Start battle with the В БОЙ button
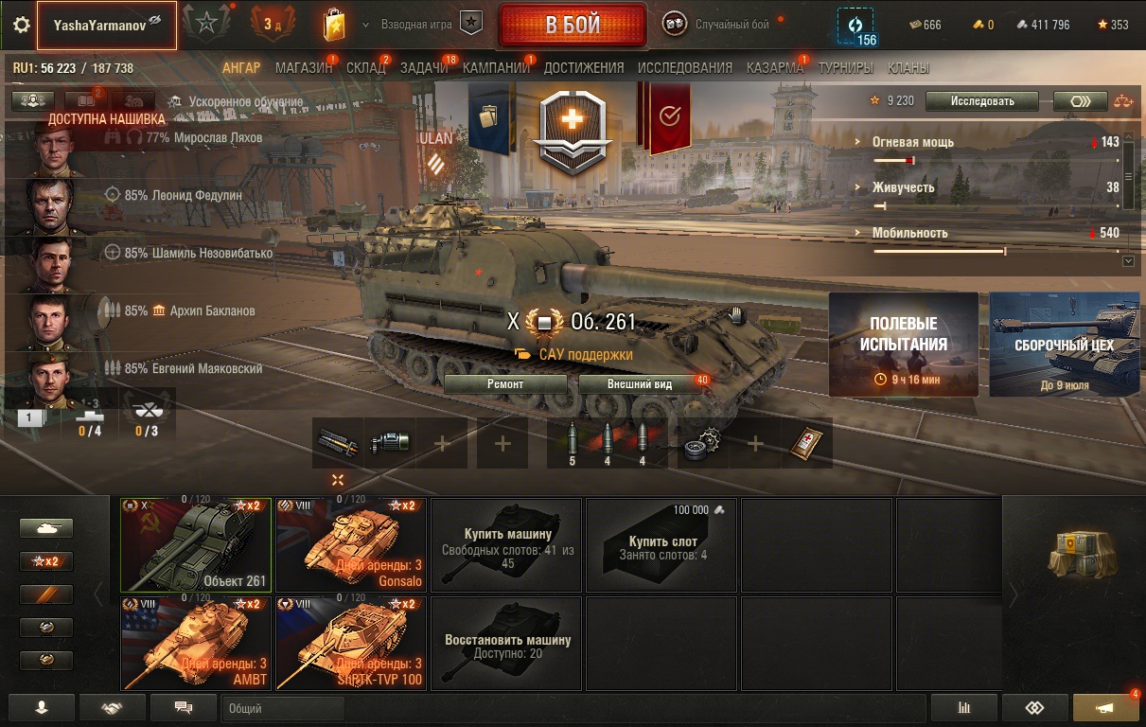Image resolution: width=1146 pixels, height=727 pixels. (573, 25)
